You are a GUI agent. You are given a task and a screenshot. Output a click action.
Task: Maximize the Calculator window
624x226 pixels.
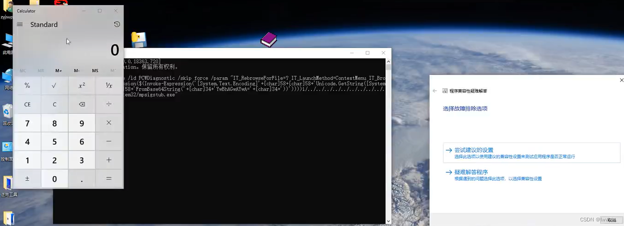tap(99, 11)
